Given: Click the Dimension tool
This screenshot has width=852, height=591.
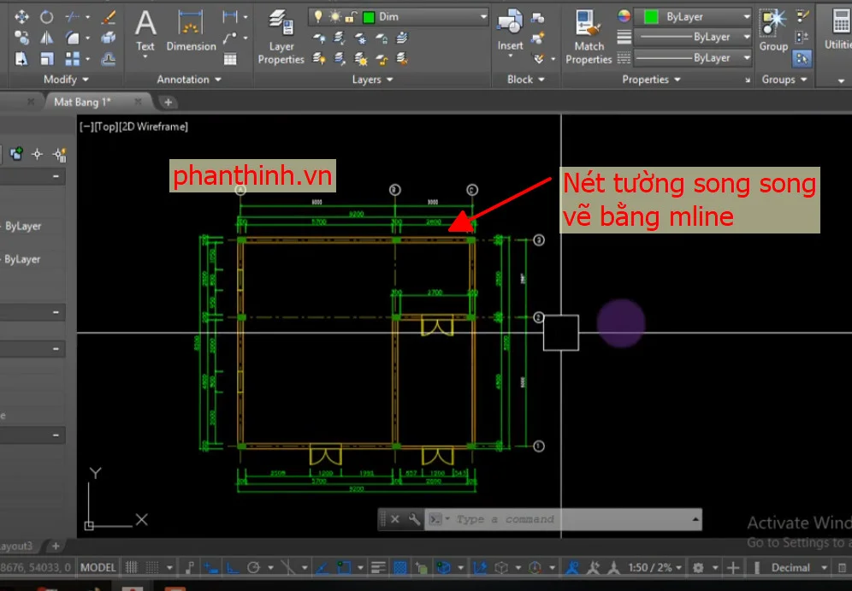Looking at the screenshot, I should pos(191,32).
